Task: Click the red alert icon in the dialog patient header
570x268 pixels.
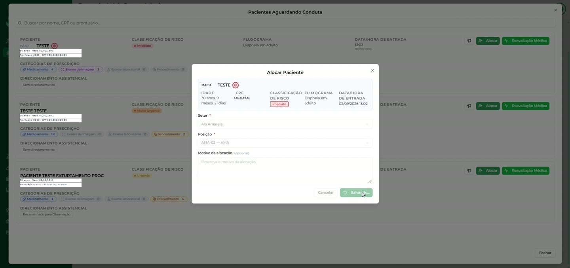Action: (236, 85)
